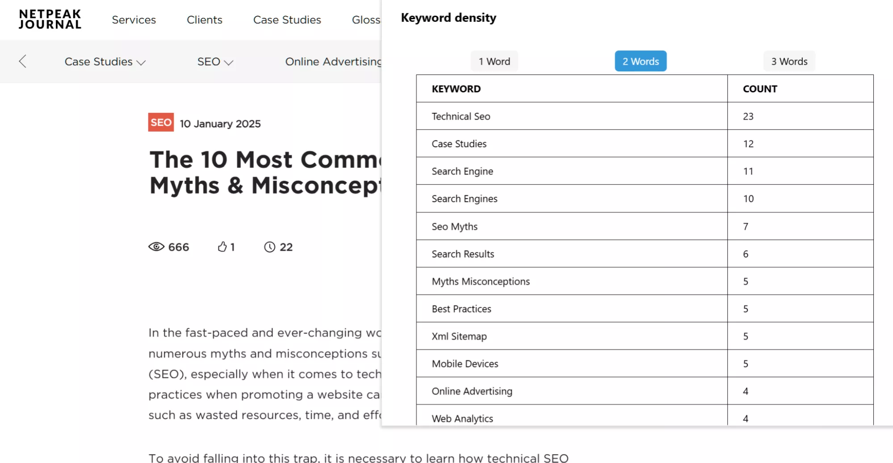Like the article with thumbs-up icon

222,247
